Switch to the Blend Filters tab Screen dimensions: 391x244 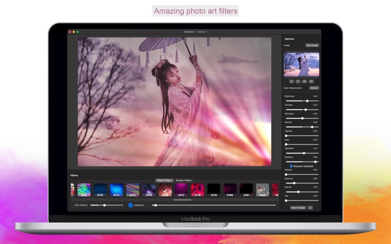(x=164, y=180)
